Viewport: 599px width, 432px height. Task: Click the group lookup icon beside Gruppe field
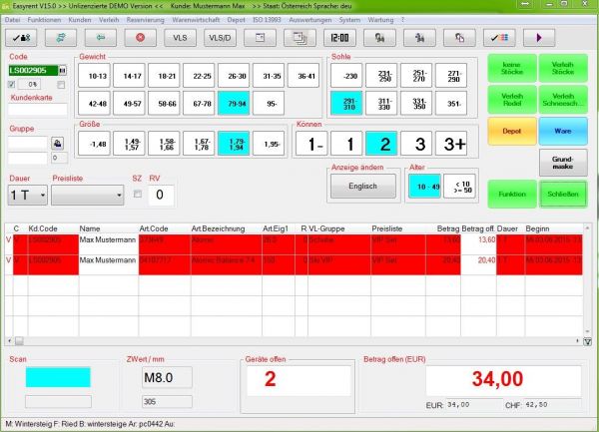point(59,143)
